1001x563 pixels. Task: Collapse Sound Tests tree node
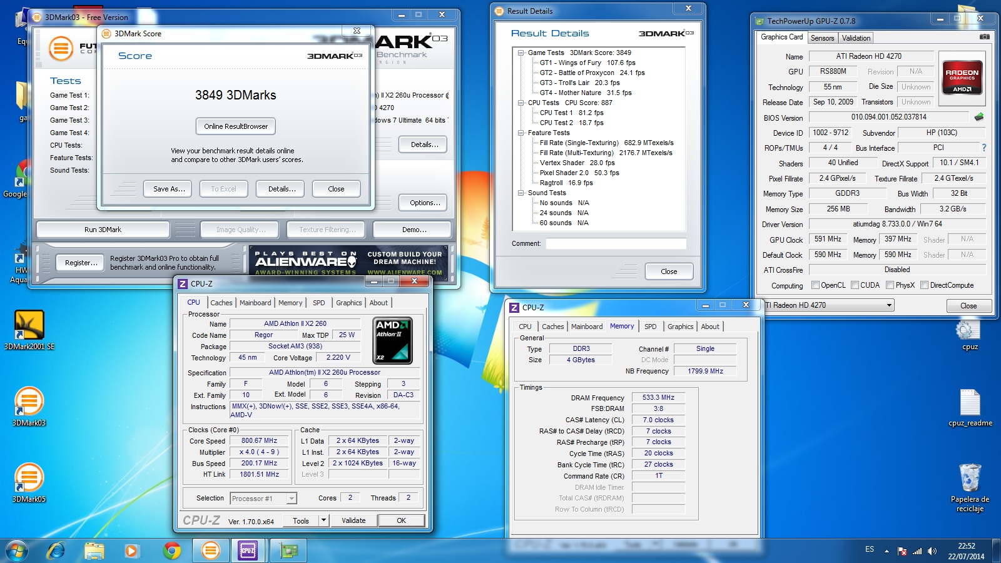click(x=521, y=193)
